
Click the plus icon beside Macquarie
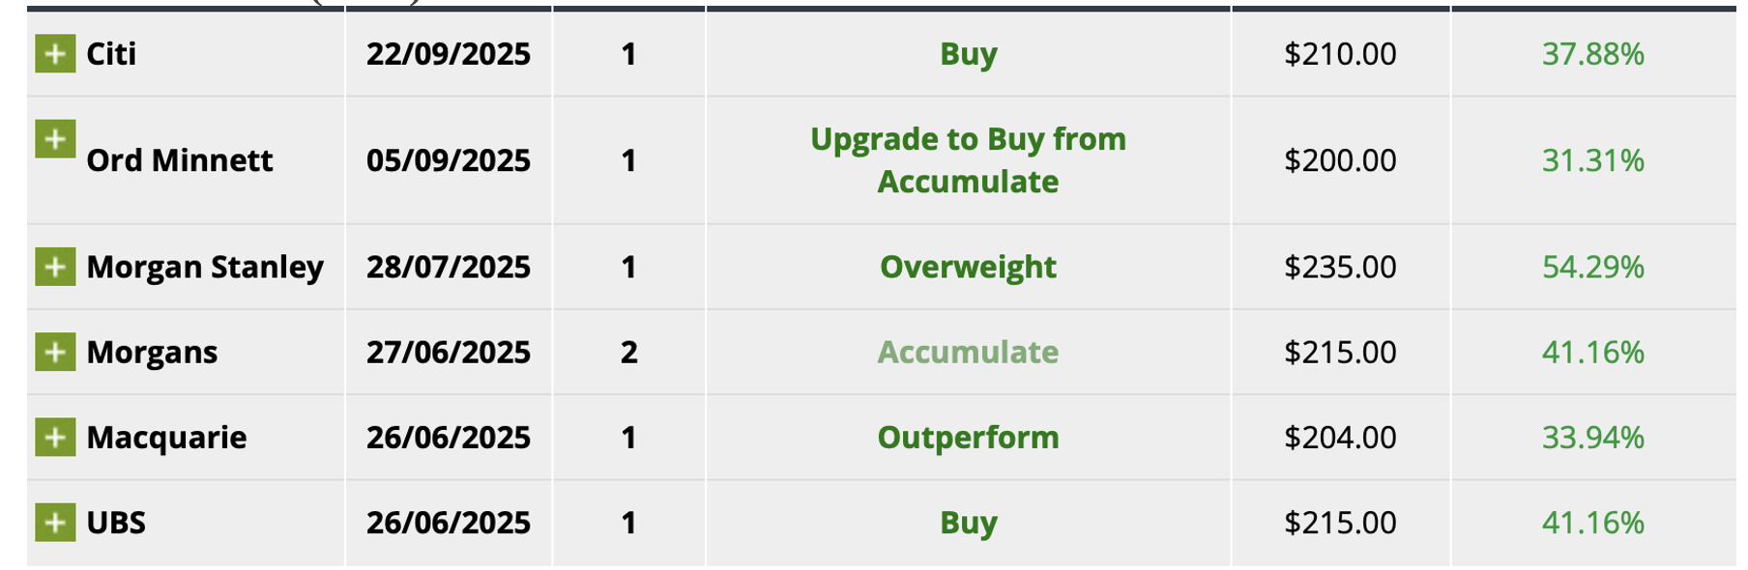(x=55, y=438)
